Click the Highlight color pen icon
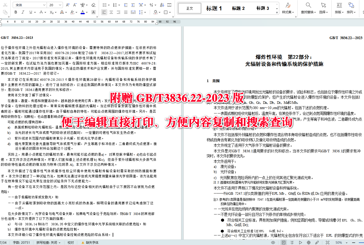Screen dimensions: 364x245 72,12
